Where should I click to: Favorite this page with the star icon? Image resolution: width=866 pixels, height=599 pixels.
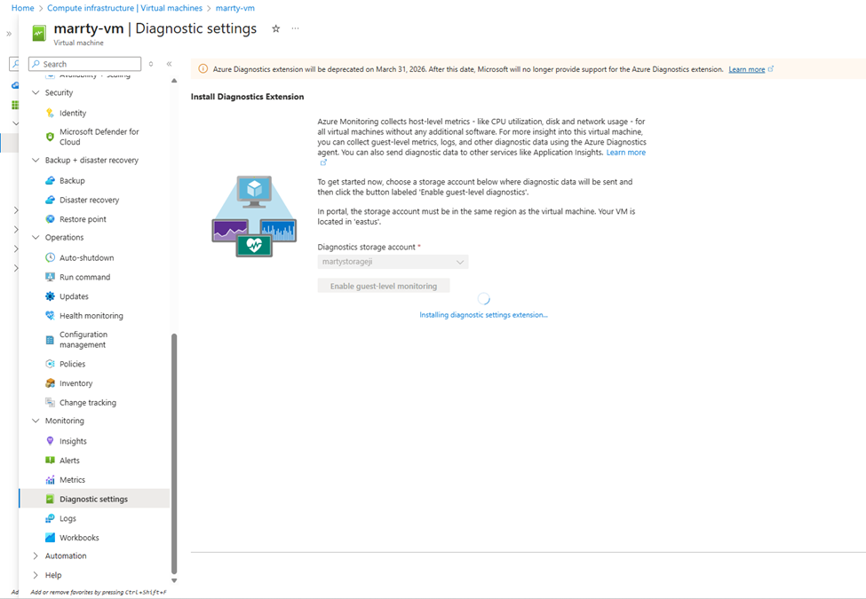click(x=275, y=28)
